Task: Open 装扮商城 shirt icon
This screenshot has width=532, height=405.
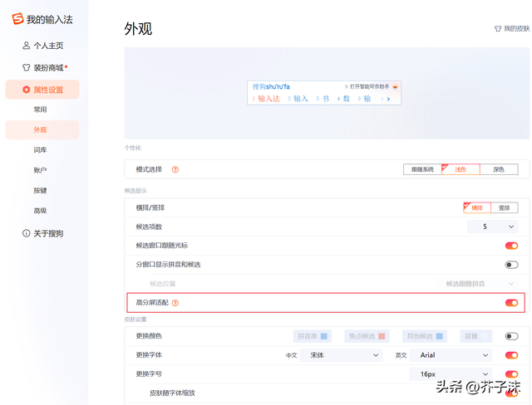Action: pyautogui.click(x=26, y=67)
